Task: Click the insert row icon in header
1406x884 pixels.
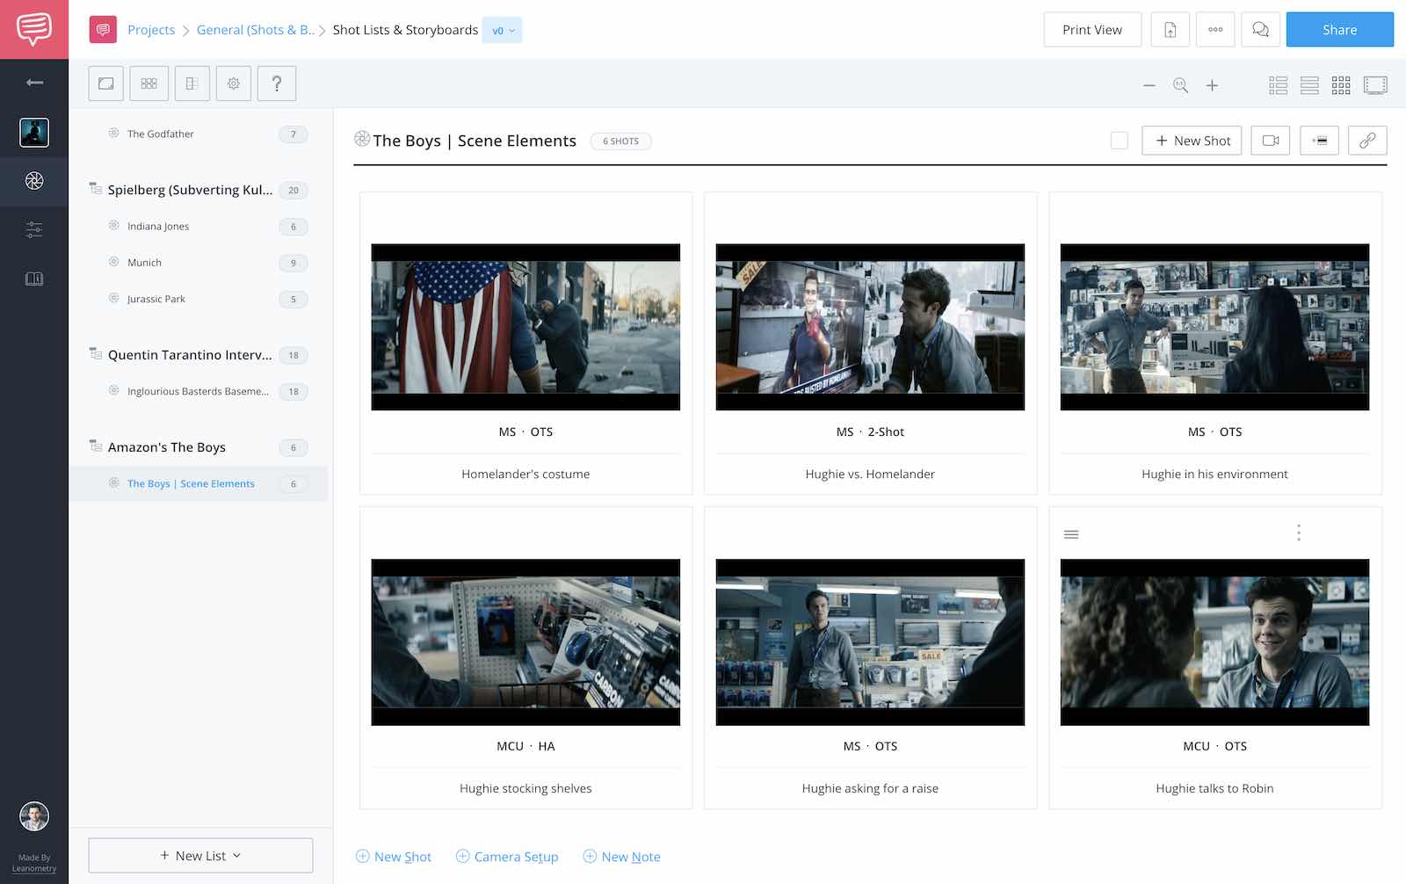Action: [1319, 141]
